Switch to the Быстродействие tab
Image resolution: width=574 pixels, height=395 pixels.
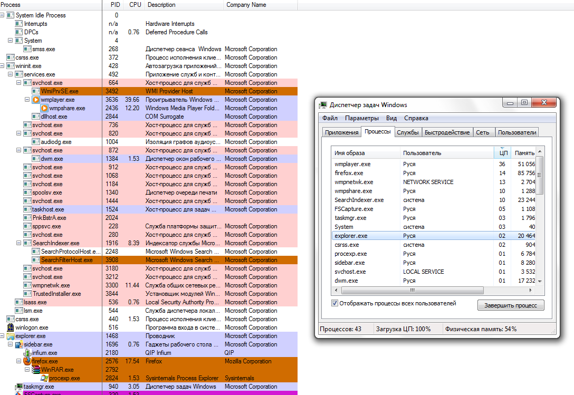coord(447,132)
